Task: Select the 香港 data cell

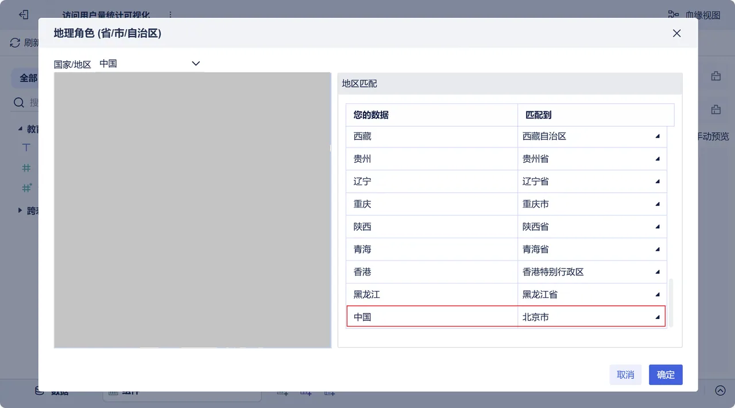Action: pyautogui.click(x=432, y=272)
